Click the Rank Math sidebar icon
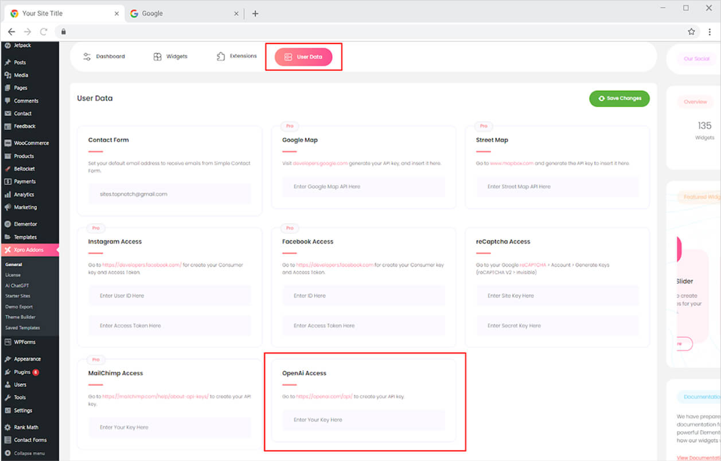Screen dimensions: 721x461 click(x=7, y=427)
